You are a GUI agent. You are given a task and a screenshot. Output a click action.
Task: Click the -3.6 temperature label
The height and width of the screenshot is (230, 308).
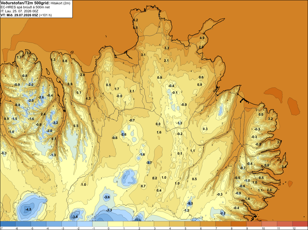(107, 197)
